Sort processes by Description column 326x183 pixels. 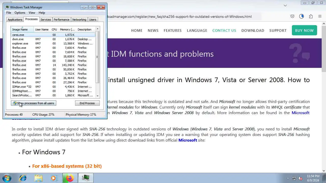click(86, 29)
